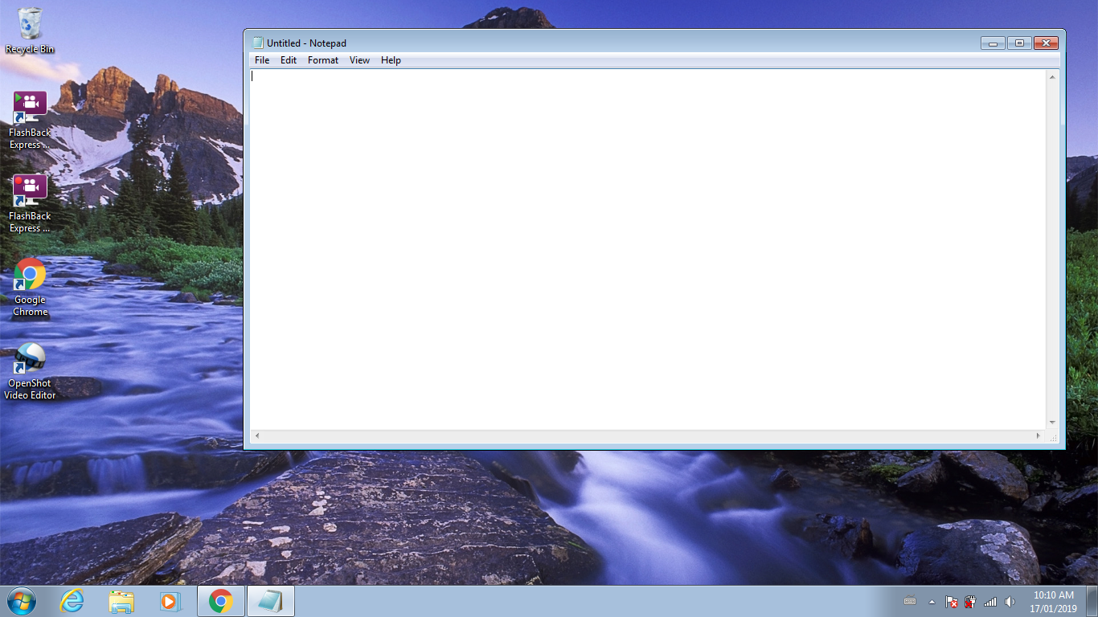Open Chrome from the taskbar
1098x617 pixels.
tap(220, 600)
